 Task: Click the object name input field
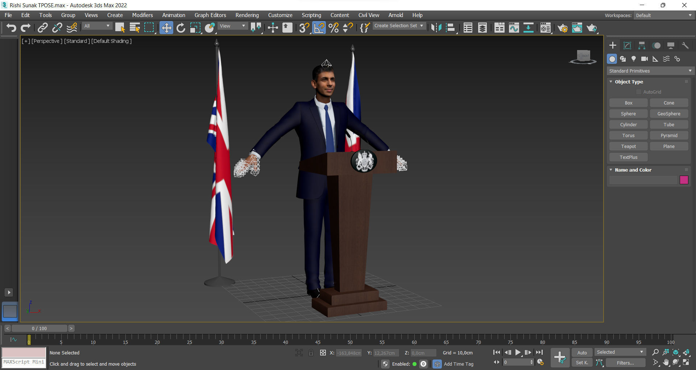click(643, 180)
